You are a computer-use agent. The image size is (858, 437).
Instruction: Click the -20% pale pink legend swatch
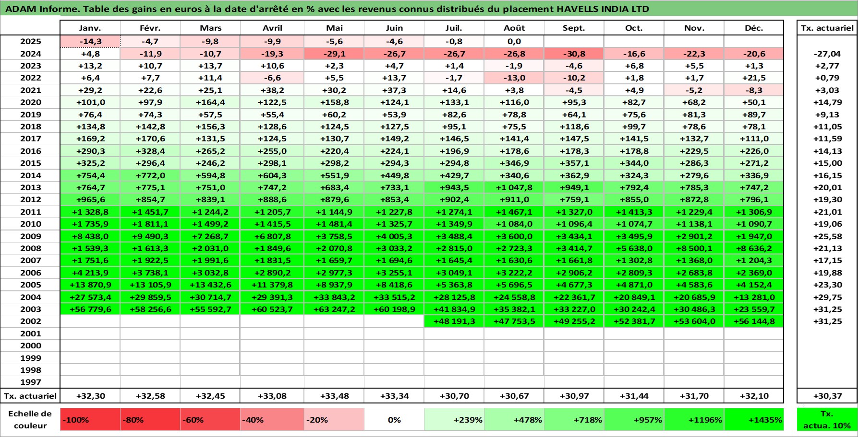334,420
